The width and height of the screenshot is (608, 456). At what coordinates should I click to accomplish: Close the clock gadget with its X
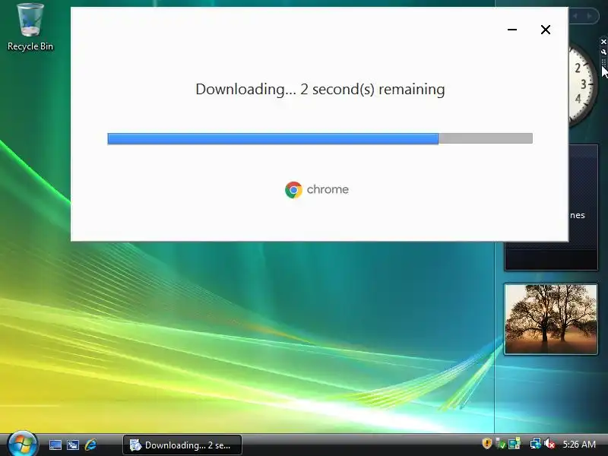click(x=603, y=42)
